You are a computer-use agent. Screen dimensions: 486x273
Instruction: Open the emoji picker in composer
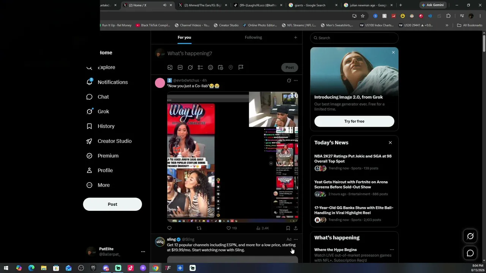tap(210, 67)
